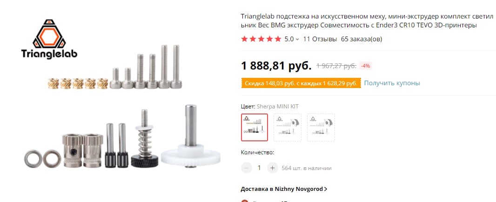Image resolution: width=496 pixels, height=202 pixels.
Task: Expand the 5.0 rating dropdown arrow
Action: click(x=297, y=39)
